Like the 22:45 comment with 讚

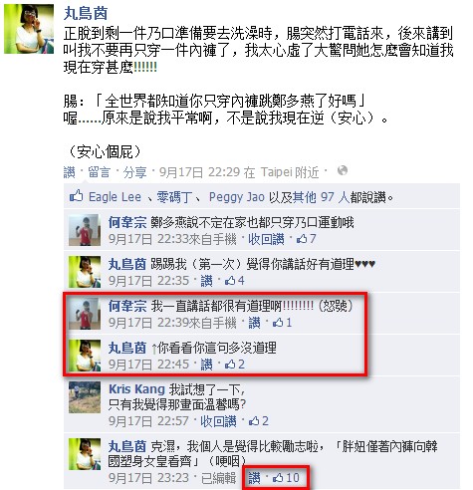pos(206,365)
